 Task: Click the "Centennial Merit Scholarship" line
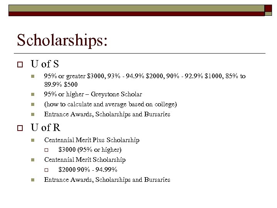[x=85, y=159]
